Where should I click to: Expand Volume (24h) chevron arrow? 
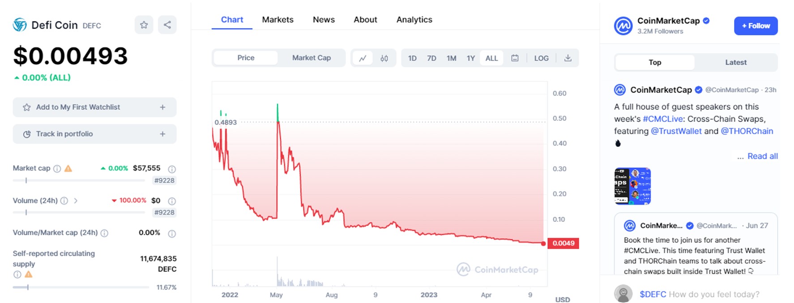click(x=76, y=201)
